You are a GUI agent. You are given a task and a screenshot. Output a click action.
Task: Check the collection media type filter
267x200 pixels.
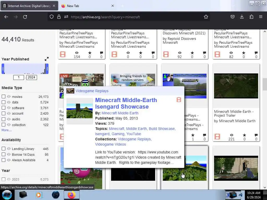click(x=3, y=125)
